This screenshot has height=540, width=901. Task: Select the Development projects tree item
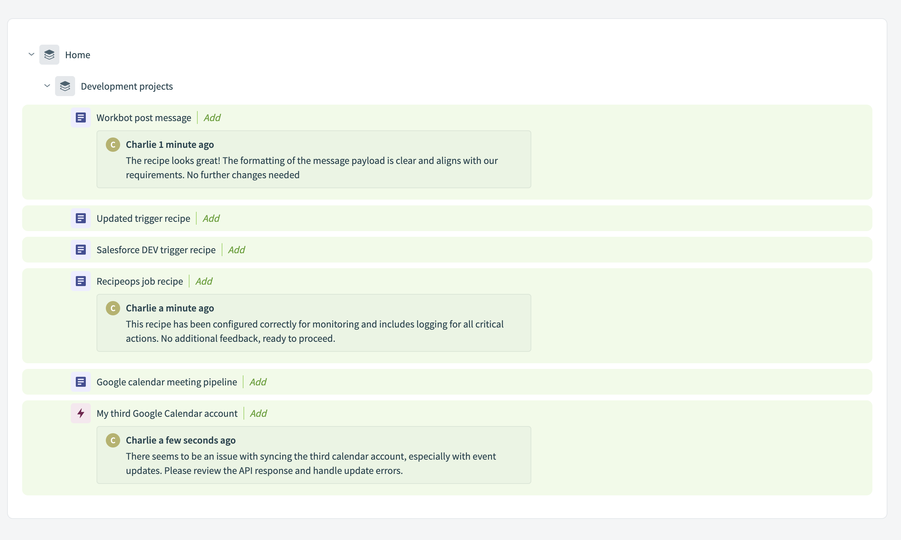pos(127,86)
